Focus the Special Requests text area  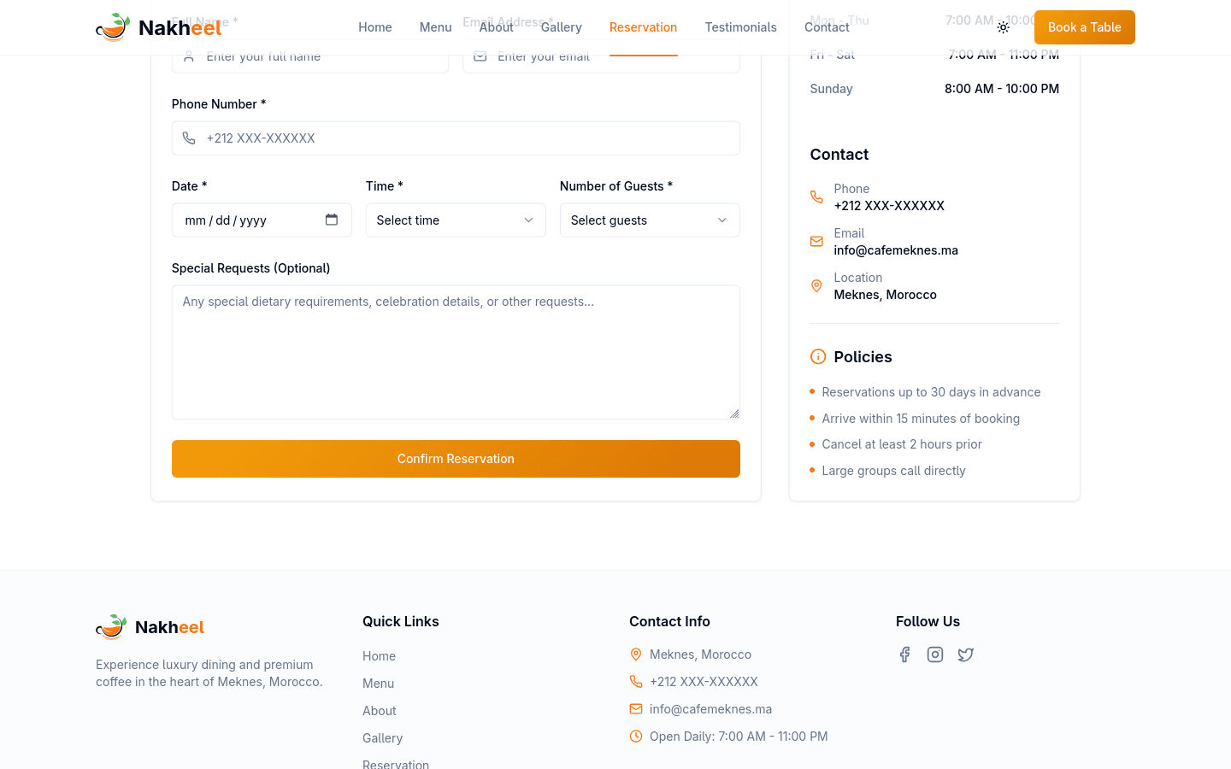(456, 352)
